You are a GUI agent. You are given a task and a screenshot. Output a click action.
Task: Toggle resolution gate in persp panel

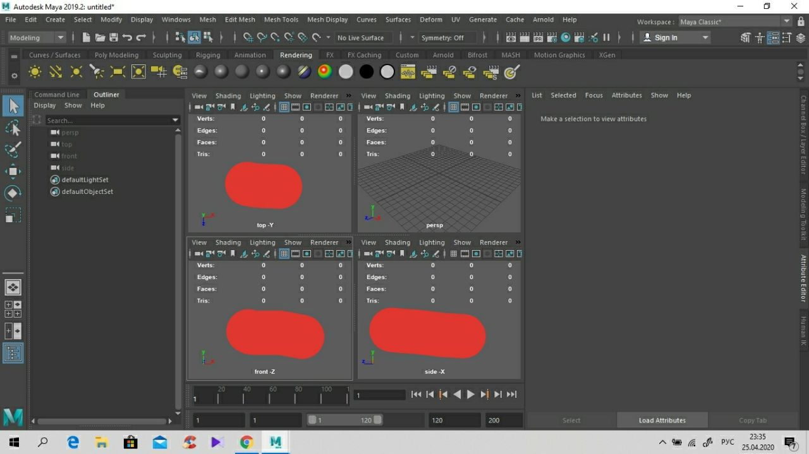pos(477,107)
